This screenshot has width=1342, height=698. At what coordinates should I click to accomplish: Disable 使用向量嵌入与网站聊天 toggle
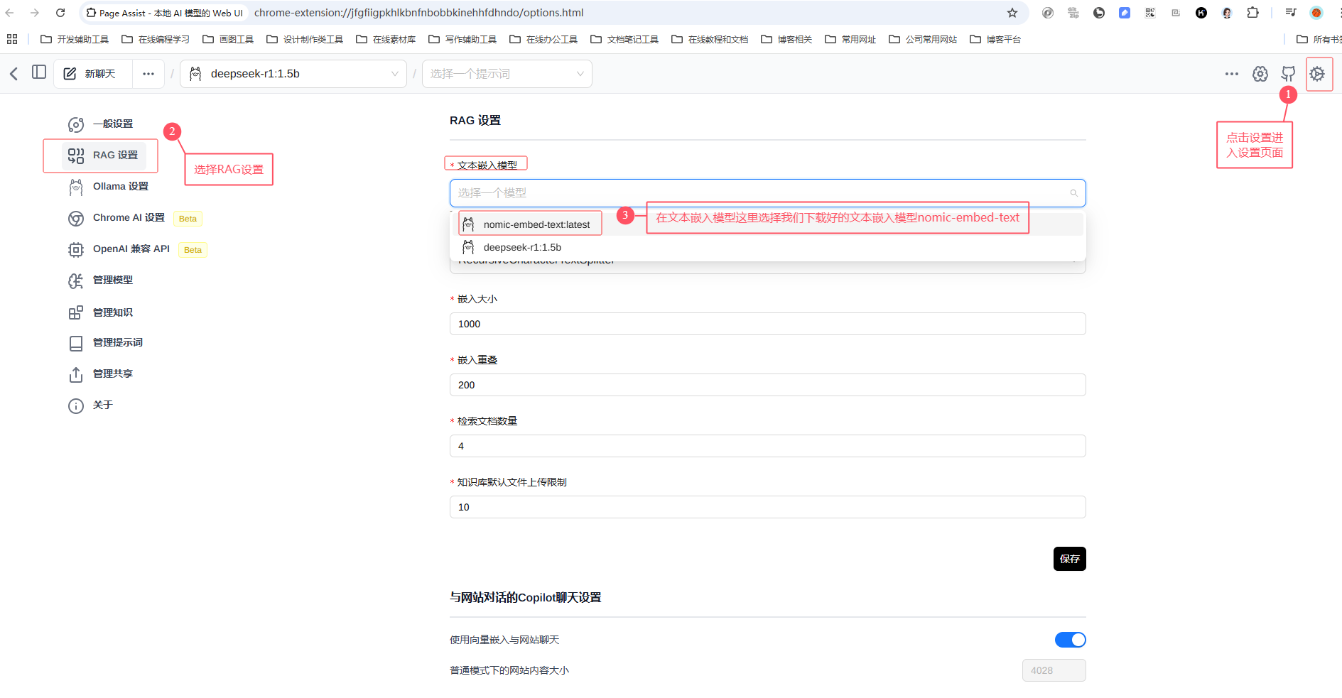[x=1070, y=639]
